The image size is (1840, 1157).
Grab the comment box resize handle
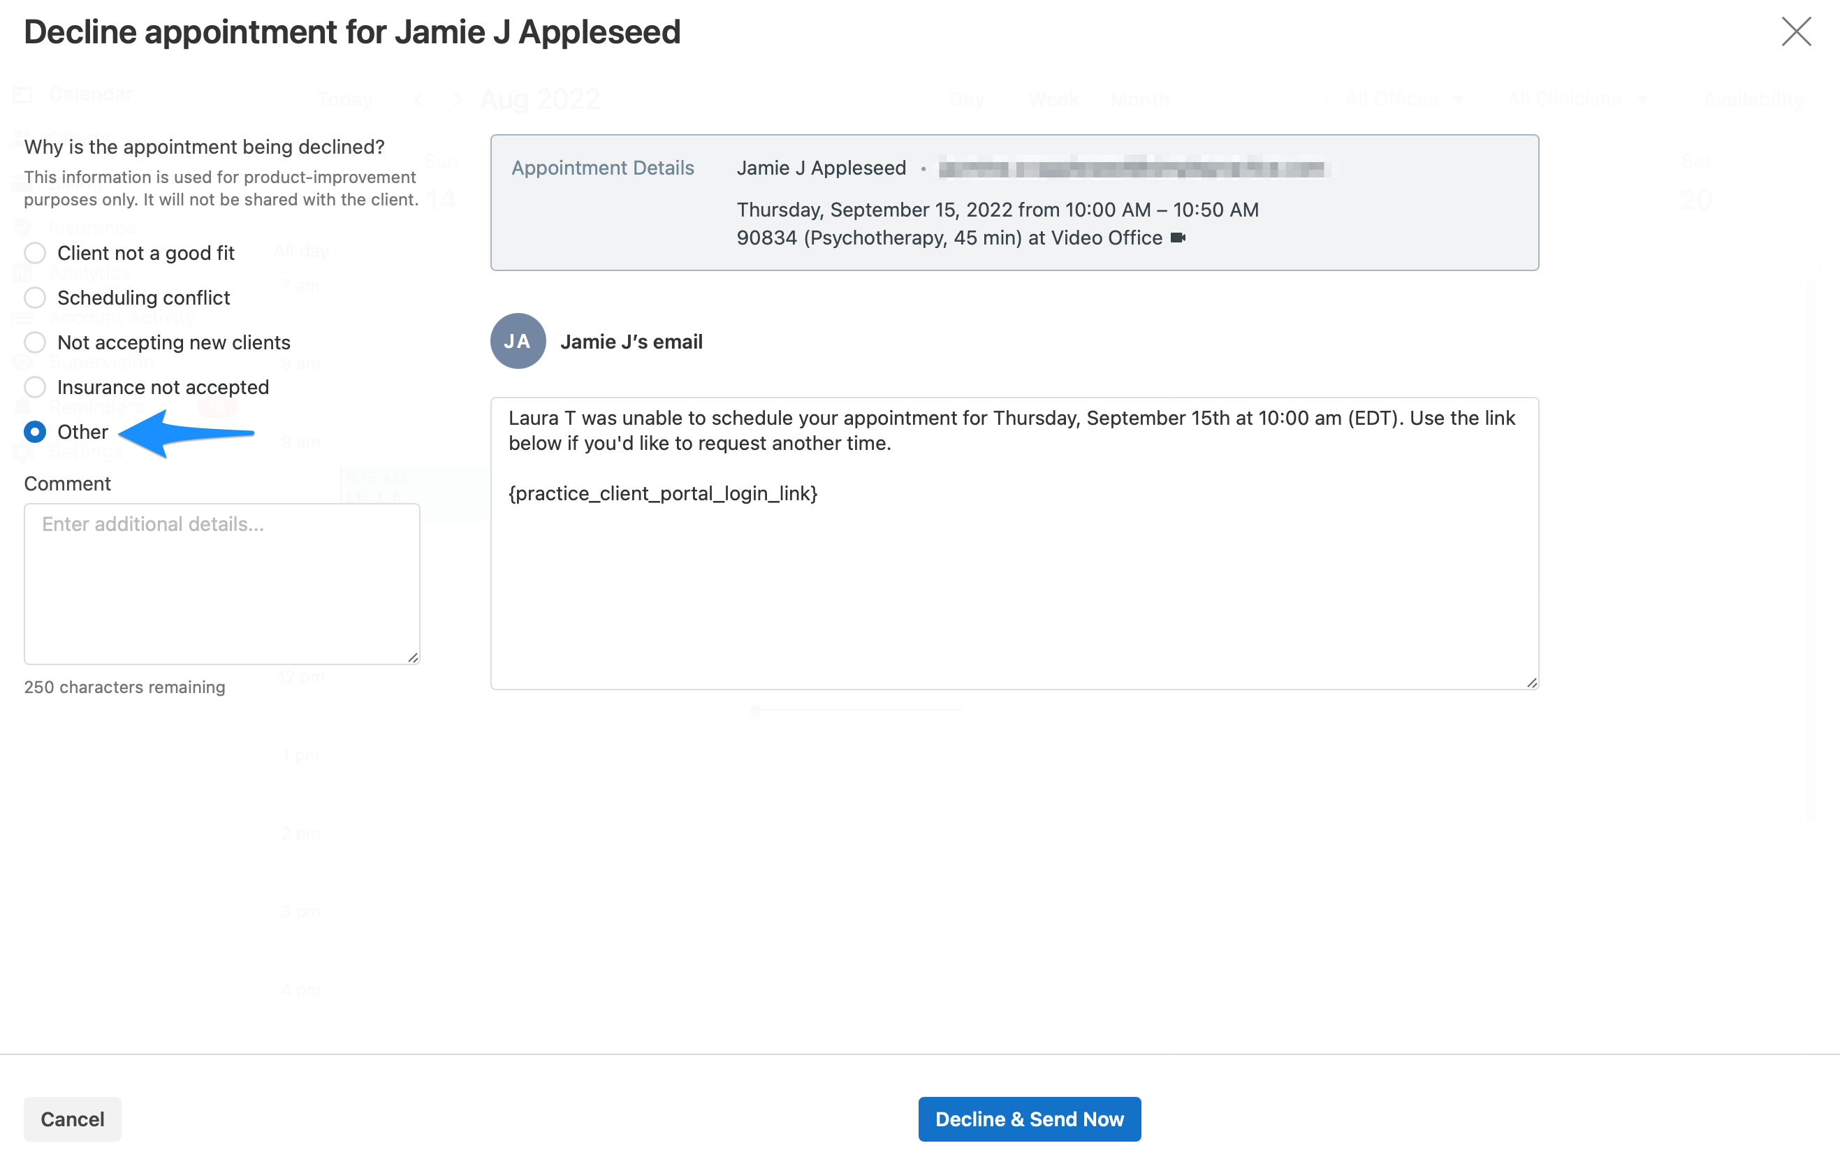[413, 657]
